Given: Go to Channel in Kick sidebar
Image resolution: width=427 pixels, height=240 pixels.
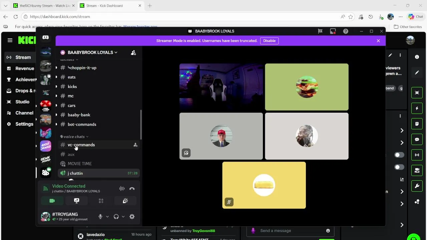Looking at the screenshot, I should point(20,113).
